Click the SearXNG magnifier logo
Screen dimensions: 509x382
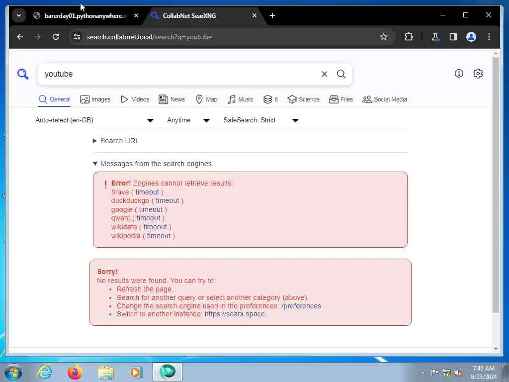[x=23, y=74]
